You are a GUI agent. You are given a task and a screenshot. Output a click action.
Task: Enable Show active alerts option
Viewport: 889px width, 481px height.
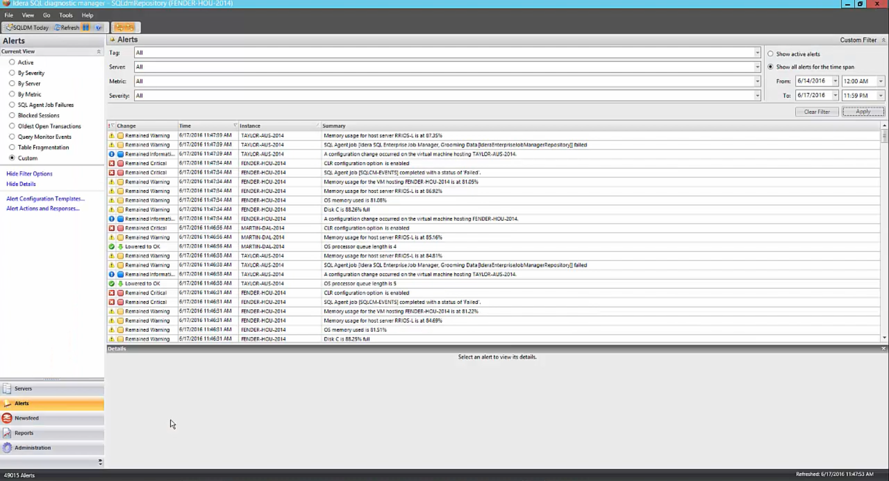tap(770, 54)
